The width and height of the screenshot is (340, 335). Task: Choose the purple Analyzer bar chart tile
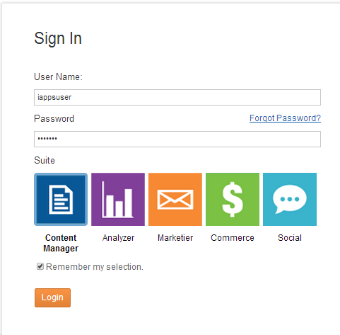coord(118,199)
